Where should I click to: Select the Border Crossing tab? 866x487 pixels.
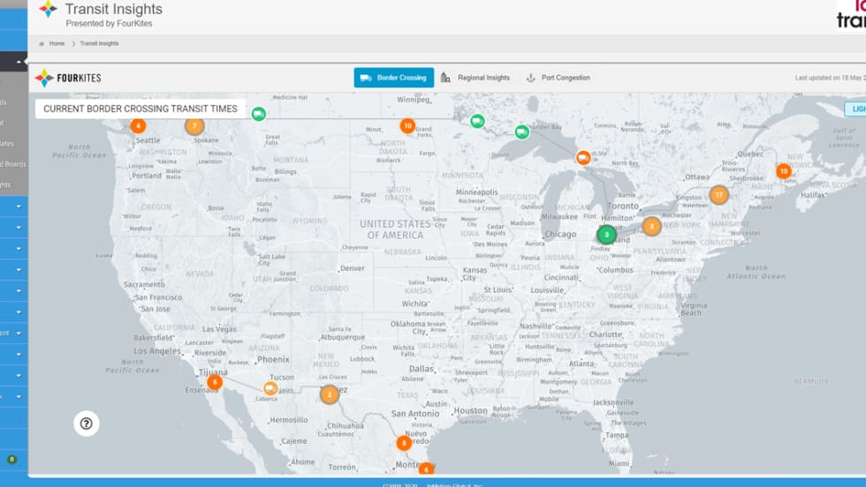pos(394,78)
